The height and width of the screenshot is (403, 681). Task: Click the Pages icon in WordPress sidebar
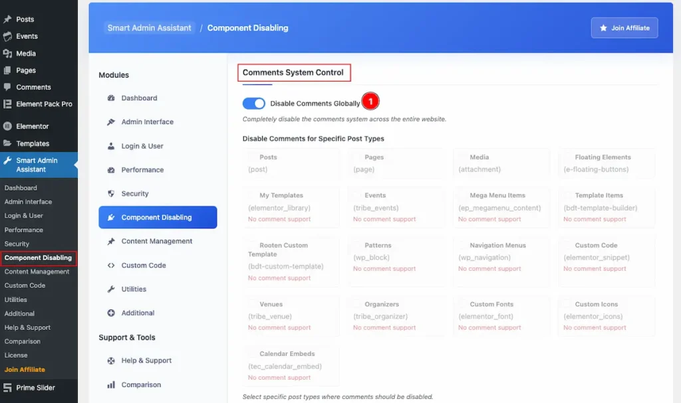7,70
